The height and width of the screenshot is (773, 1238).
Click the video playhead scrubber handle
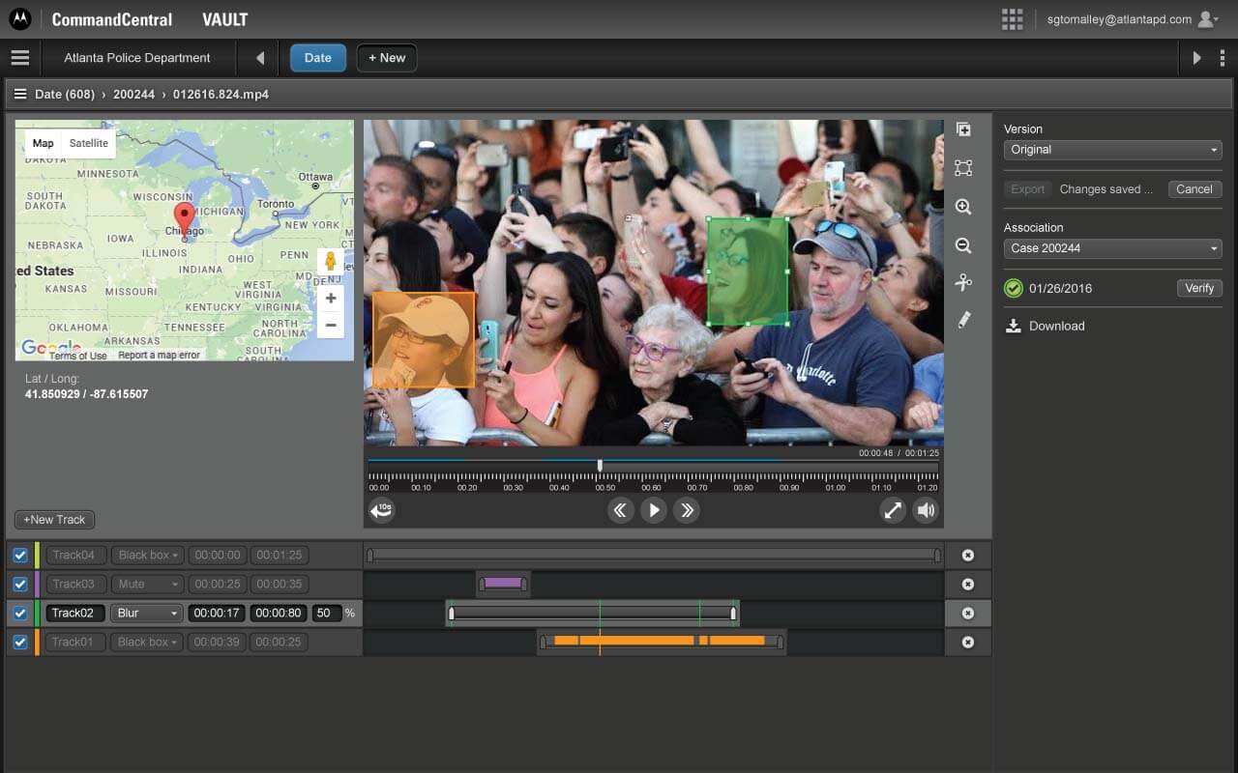click(600, 466)
